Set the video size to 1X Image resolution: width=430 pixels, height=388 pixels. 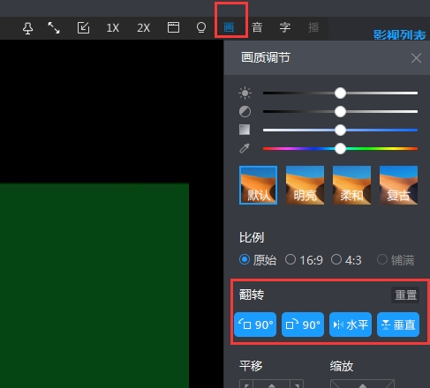113,28
